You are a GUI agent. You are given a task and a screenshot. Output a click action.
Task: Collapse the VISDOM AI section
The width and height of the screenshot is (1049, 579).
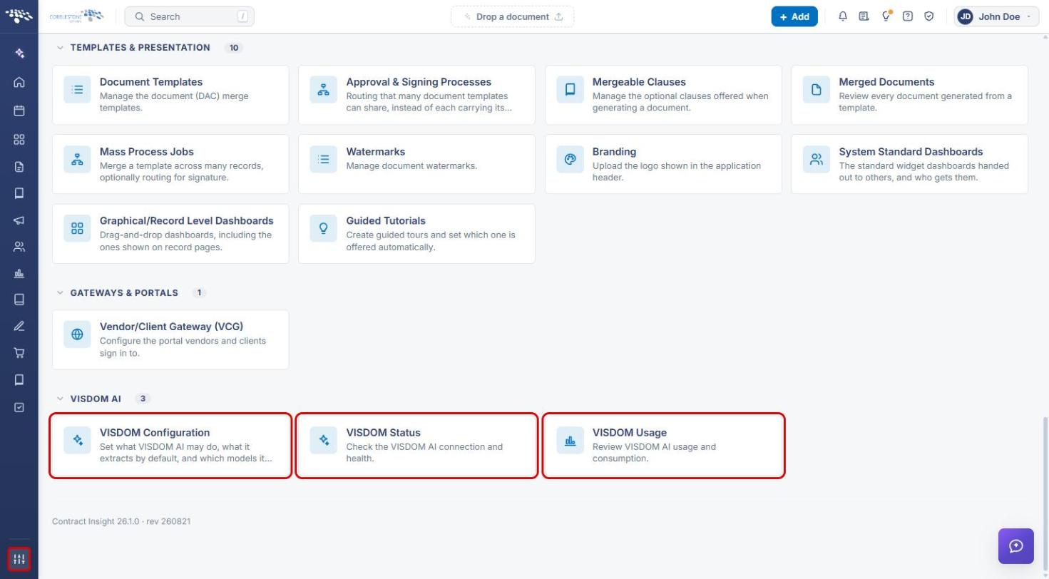click(61, 399)
